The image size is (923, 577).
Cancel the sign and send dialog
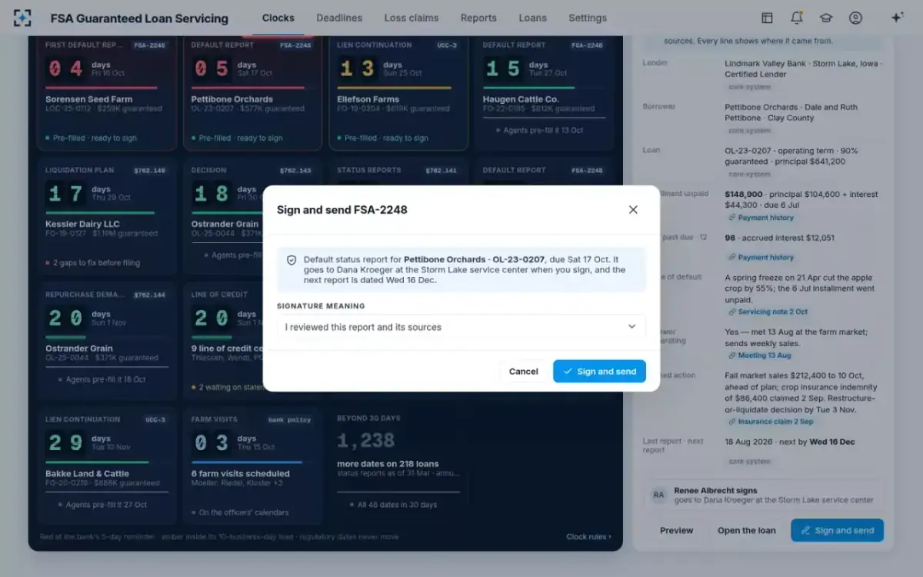pyautogui.click(x=524, y=372)
